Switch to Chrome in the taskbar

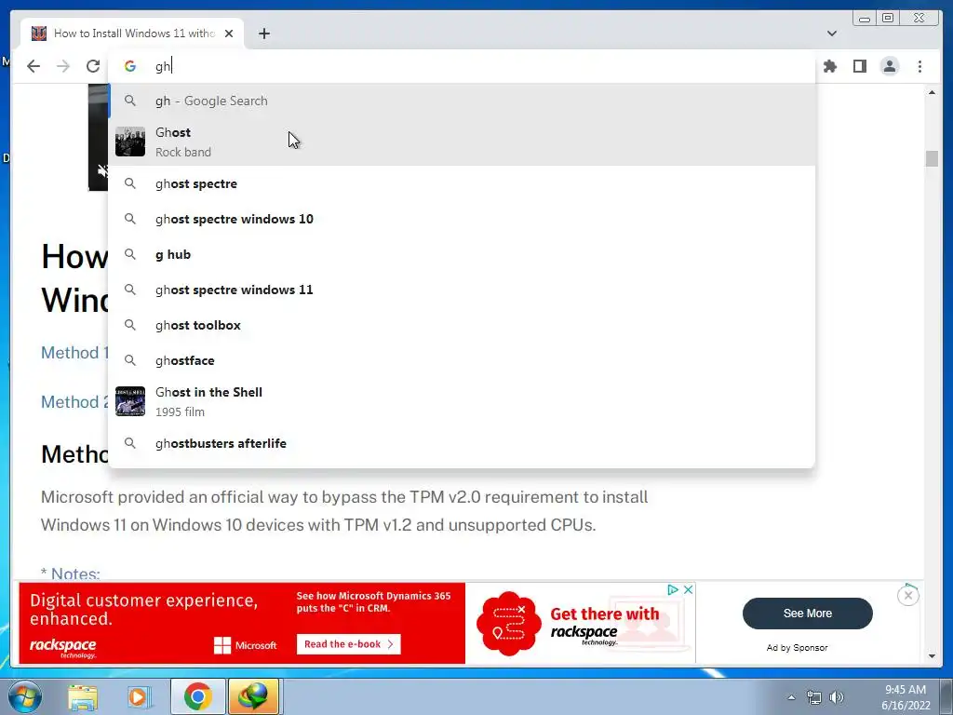pyautogui.click(x=197, y=696)
